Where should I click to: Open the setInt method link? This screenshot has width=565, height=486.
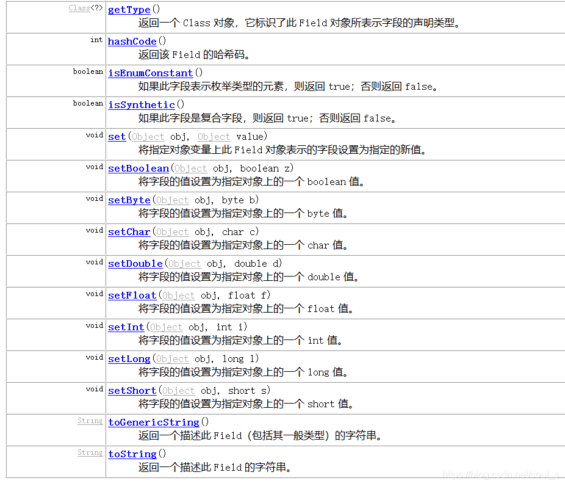click(x=126, y=327)
